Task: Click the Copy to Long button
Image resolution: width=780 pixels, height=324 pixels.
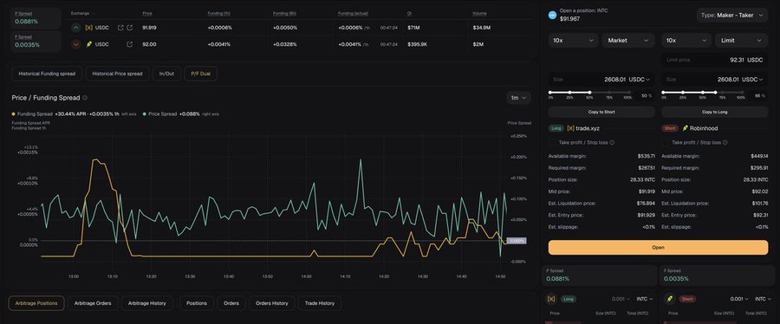Action: pyautogui.click(x=714, y=113)
